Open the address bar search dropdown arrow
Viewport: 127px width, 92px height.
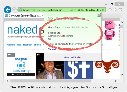tap(75, 10)
